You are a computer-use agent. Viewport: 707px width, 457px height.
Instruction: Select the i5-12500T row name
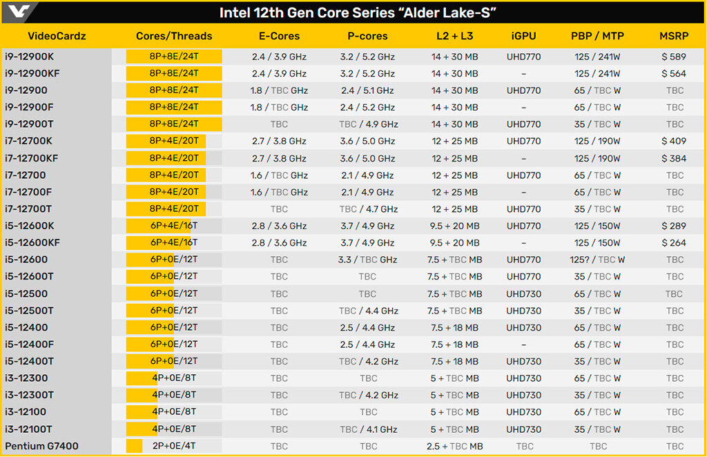pos(29,311)
